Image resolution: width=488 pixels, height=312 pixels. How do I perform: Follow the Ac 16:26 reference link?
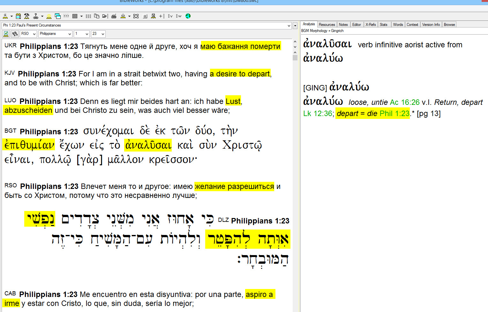pos(405,102)
